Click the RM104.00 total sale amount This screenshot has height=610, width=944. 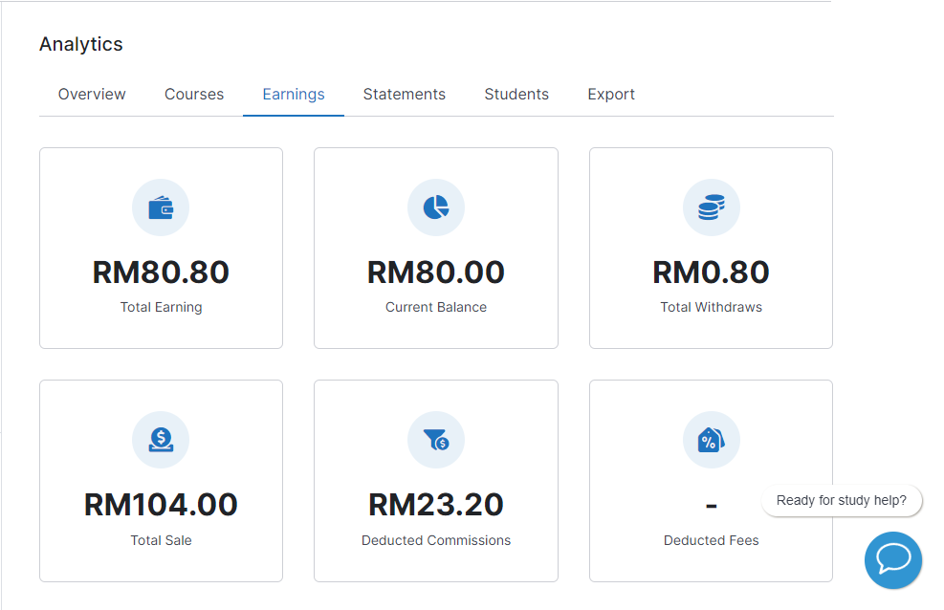tap(161, 505)
